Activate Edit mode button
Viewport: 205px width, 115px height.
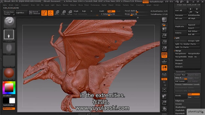coord(44,13)
